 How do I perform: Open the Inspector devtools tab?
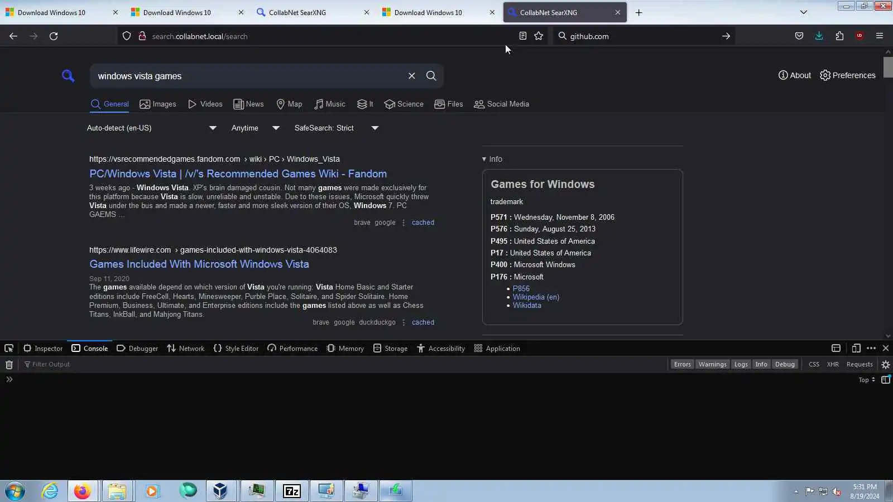point(43,349)
